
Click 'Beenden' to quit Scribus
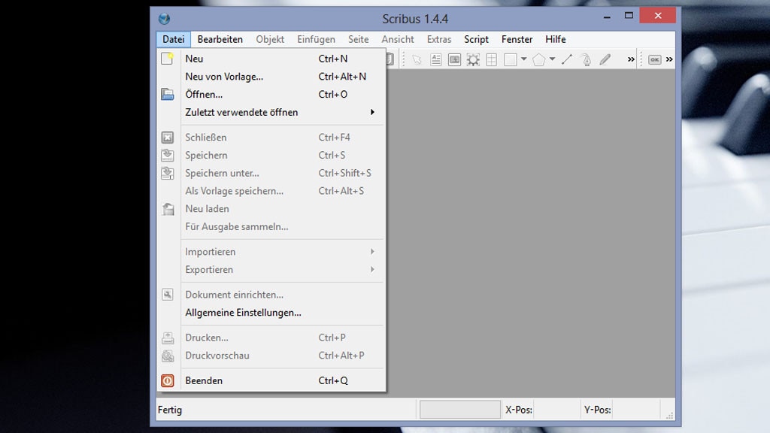coord(204,381)
